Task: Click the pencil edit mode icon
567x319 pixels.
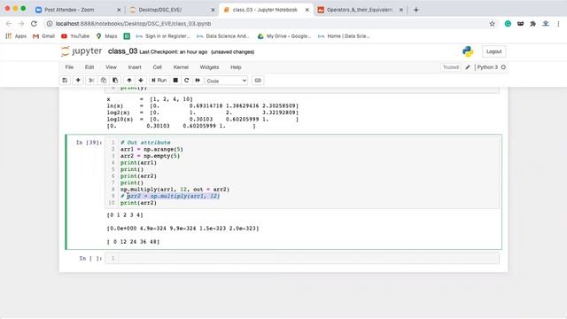Action: coord(468,67)
